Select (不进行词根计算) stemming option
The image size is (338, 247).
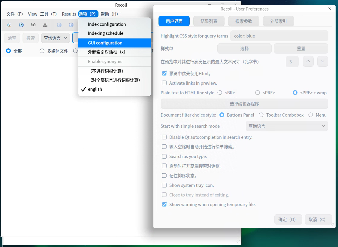115,71
